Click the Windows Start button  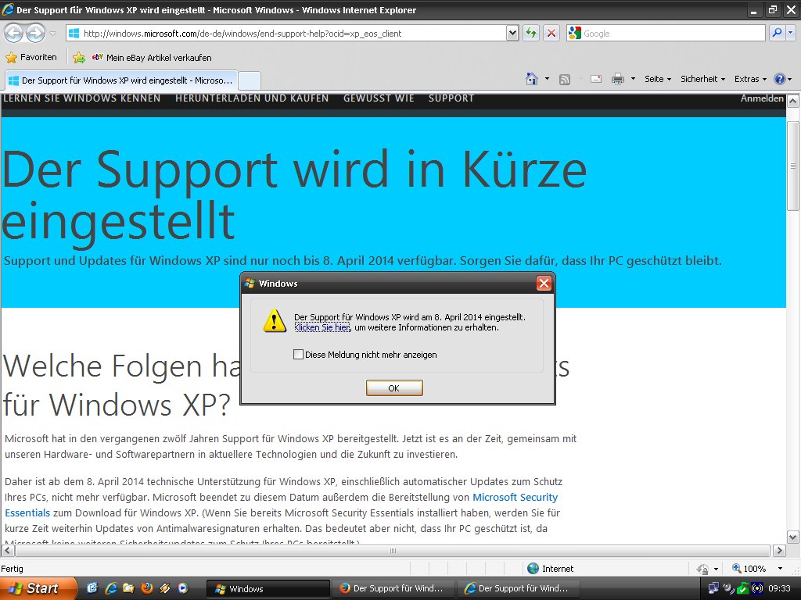pyautogui.click(x=38, y=588)
